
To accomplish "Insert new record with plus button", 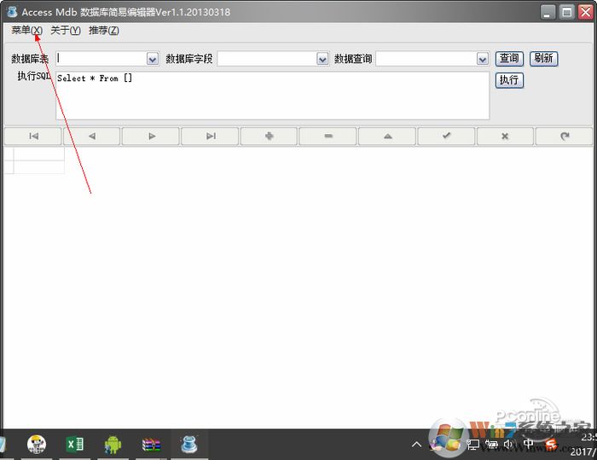I will (x=270, y=136).
